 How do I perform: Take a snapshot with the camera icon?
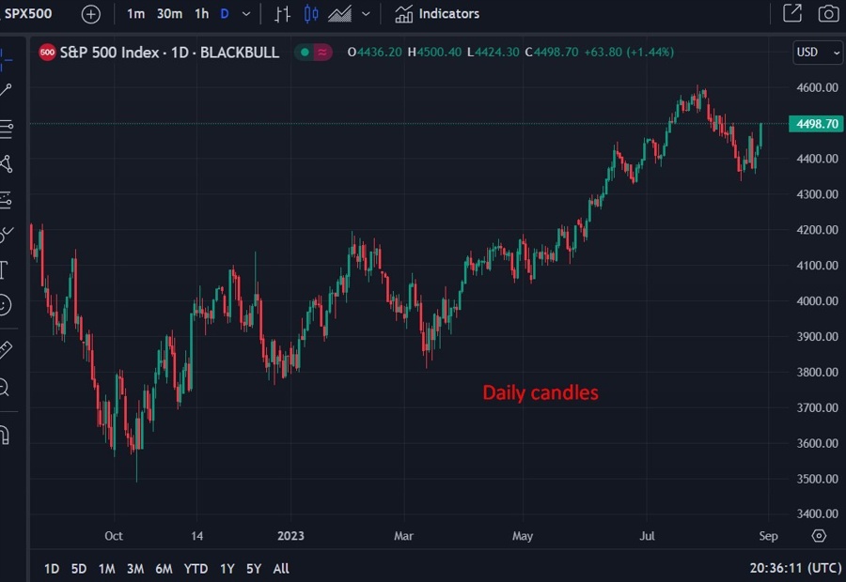828,13
